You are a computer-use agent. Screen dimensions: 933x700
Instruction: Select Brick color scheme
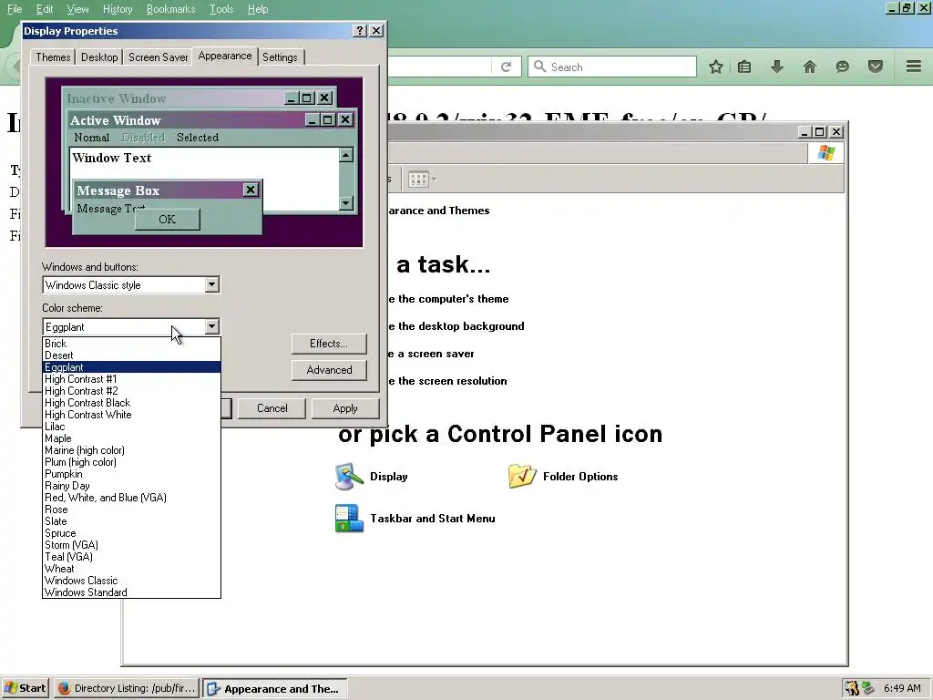pyautogui.click(x=131, y=344)
